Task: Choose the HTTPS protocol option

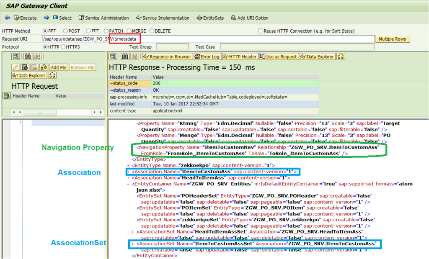Action: tap(63, 47)
